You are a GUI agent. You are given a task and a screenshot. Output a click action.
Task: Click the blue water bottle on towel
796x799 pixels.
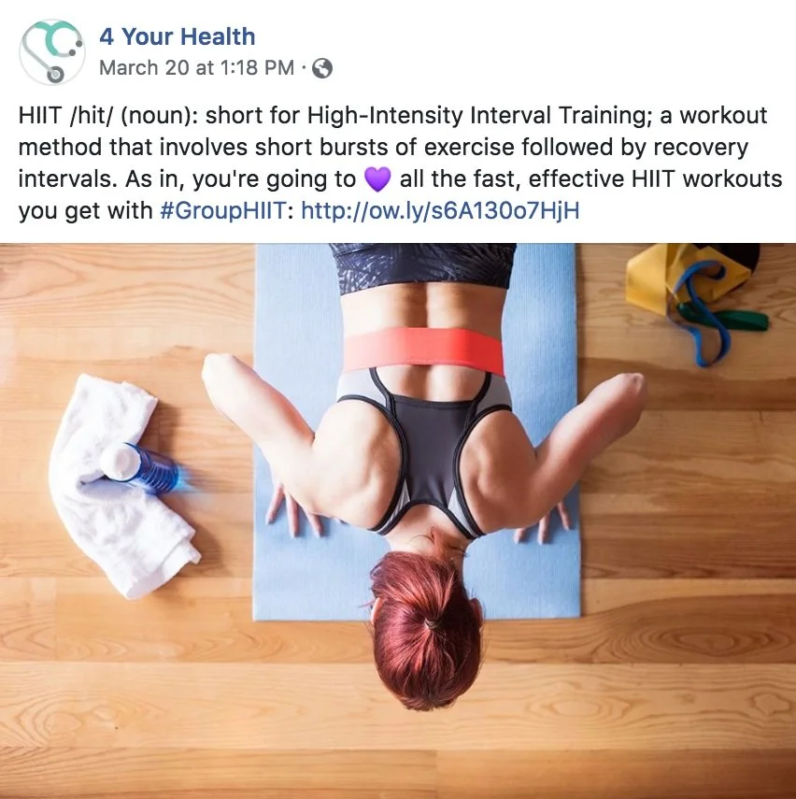pos(140,468)
